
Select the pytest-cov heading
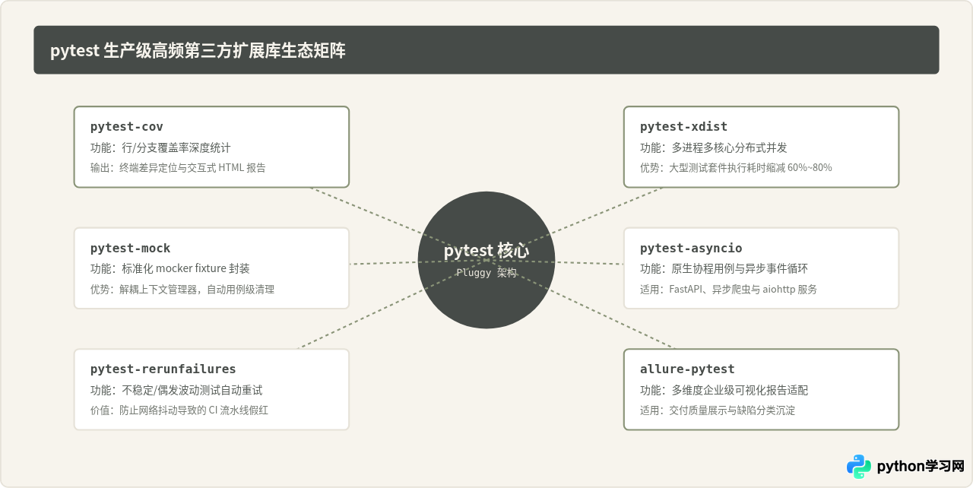pos(127,126)
